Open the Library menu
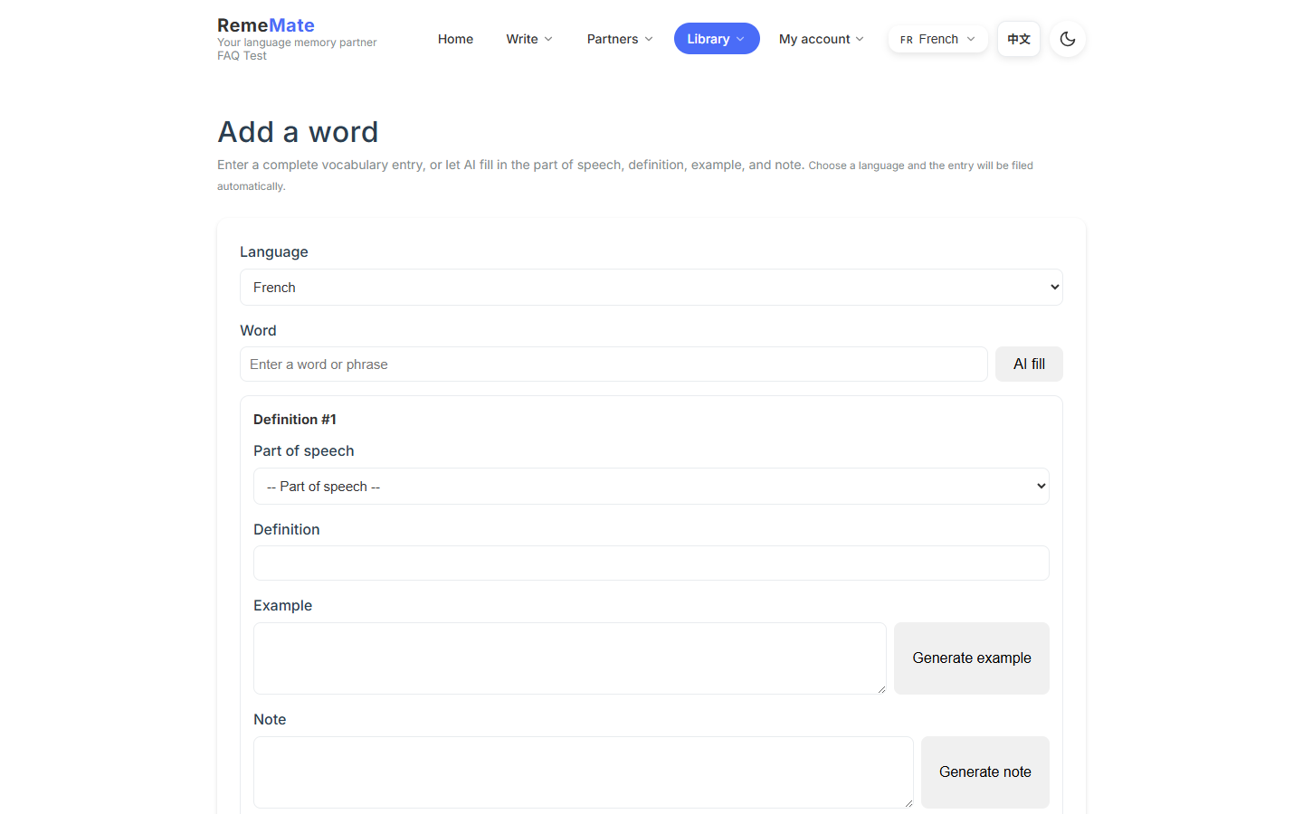Screen dimensions: 1303x814 (717, 39)
